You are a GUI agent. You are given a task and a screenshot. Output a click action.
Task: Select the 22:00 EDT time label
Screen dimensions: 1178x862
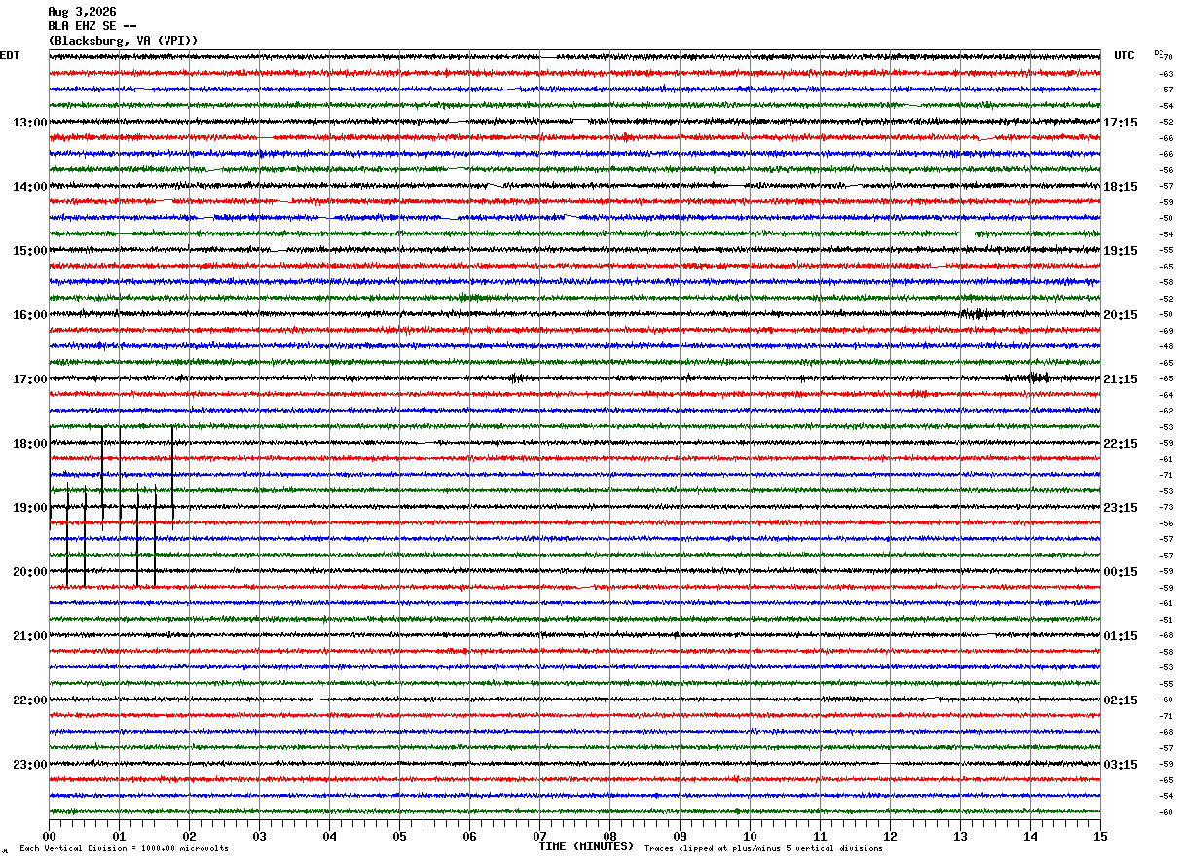coord(30,700)
